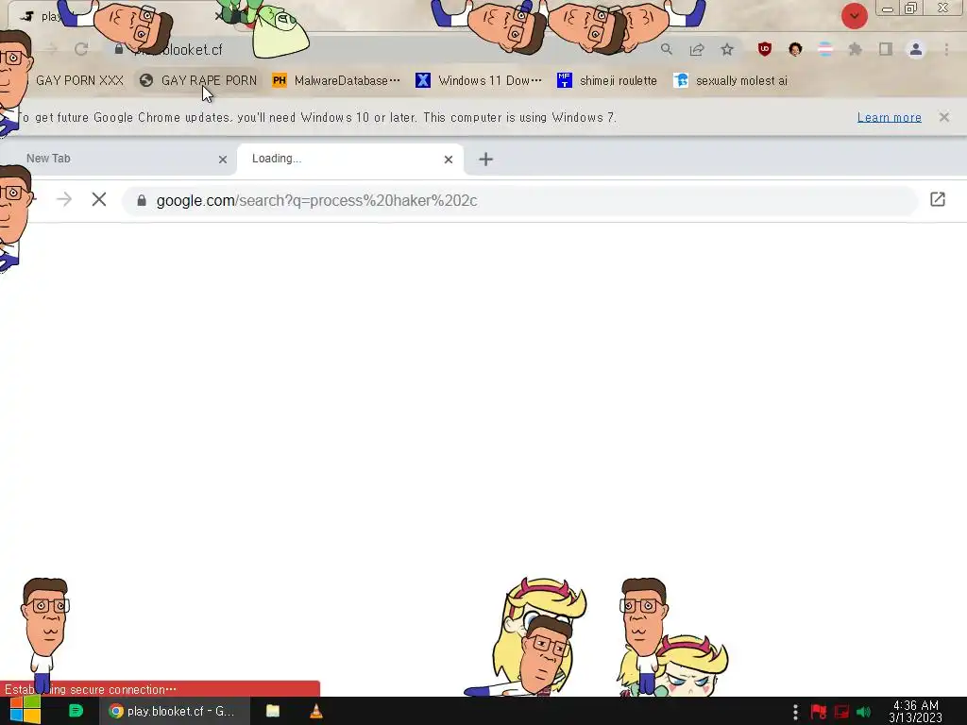The height and width of the screenshot is (725, 967).
Task: Switch to the New Tab tab
Action: tap(117, 159)
